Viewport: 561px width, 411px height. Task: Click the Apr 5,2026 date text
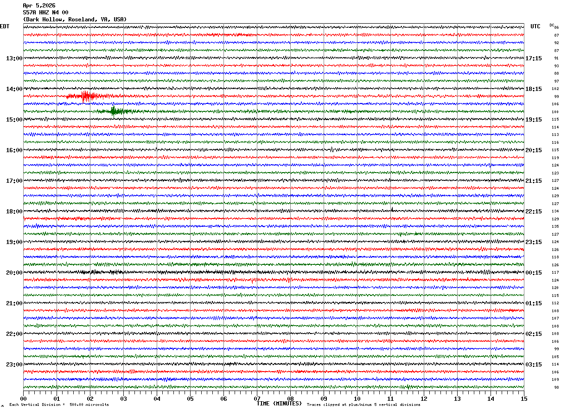(39, 6)
